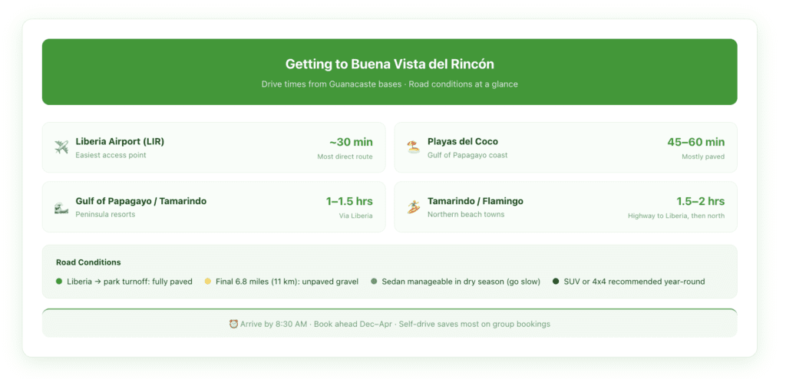This screenshot has height=379, width=786.
Task: Click the 1–1.5 hrs drive time
Action: [x=349, y=201]
